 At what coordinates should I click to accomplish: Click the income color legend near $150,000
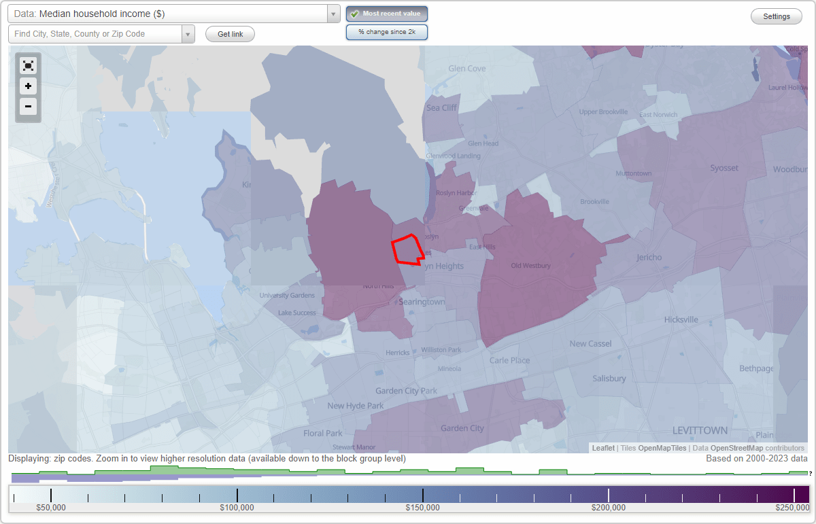(423, 495)
